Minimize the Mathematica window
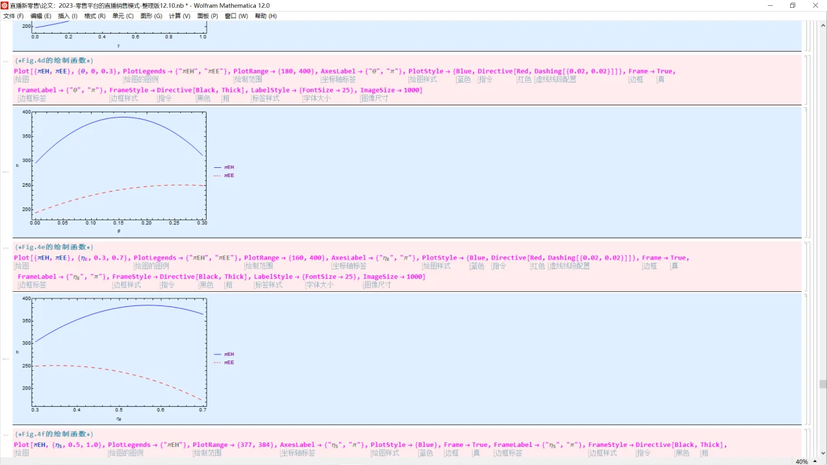The width and height of the screenshot is (827, 465). 770,5
